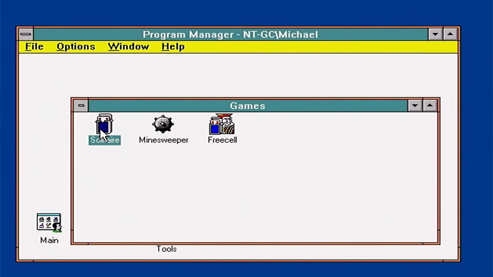This screenshot has width=493, height=277.
Task: Open the Main program group icon
Action: click(49, 223)
